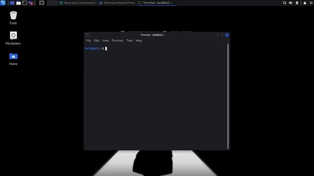Image resolution: width=314 pixels, height=176 pixels.
Task: Select the Terminal - kali@kali taskbar button
Action: coord(157,3)
